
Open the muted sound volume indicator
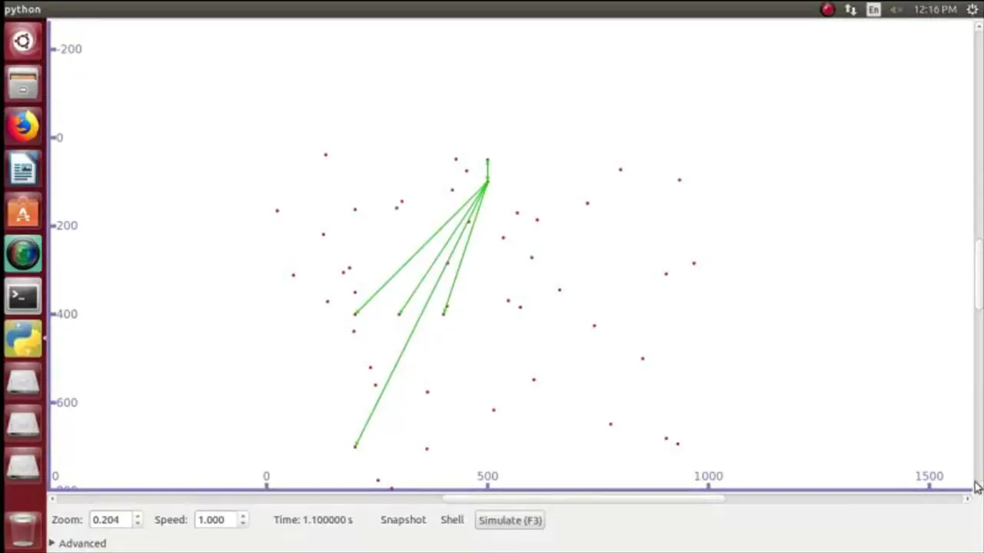(x=896, y=9)
